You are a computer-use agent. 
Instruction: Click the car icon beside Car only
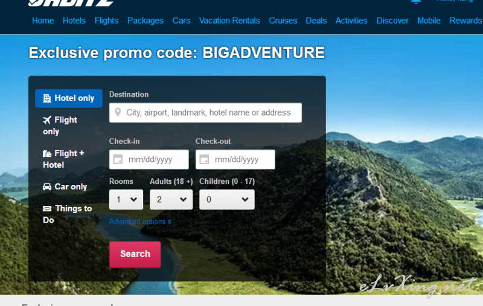[47, 187]
